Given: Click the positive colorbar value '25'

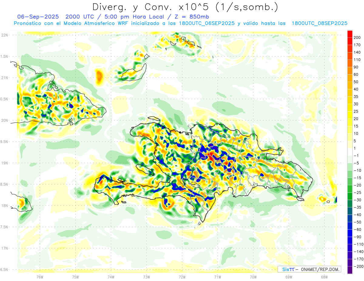Looking at the screenshot, I should 356,111.
